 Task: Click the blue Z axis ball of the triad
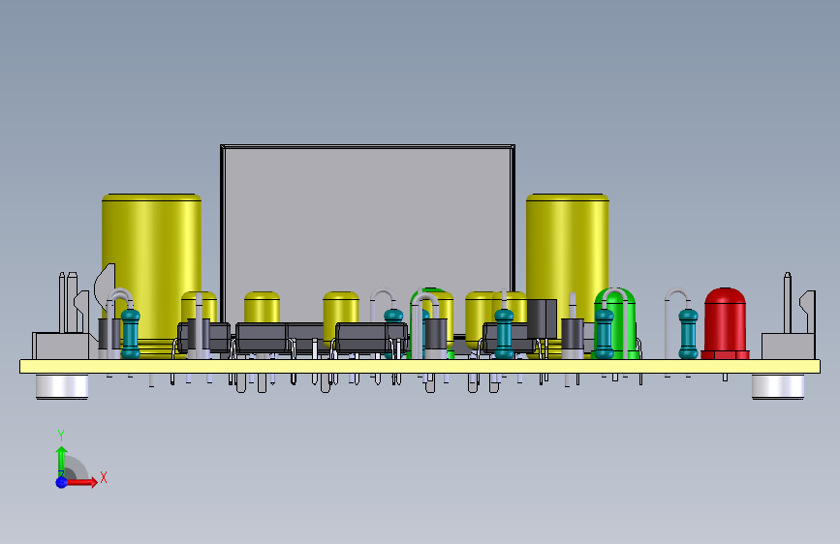pos(61,482)
